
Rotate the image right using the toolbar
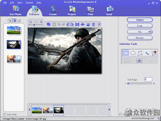72,24
